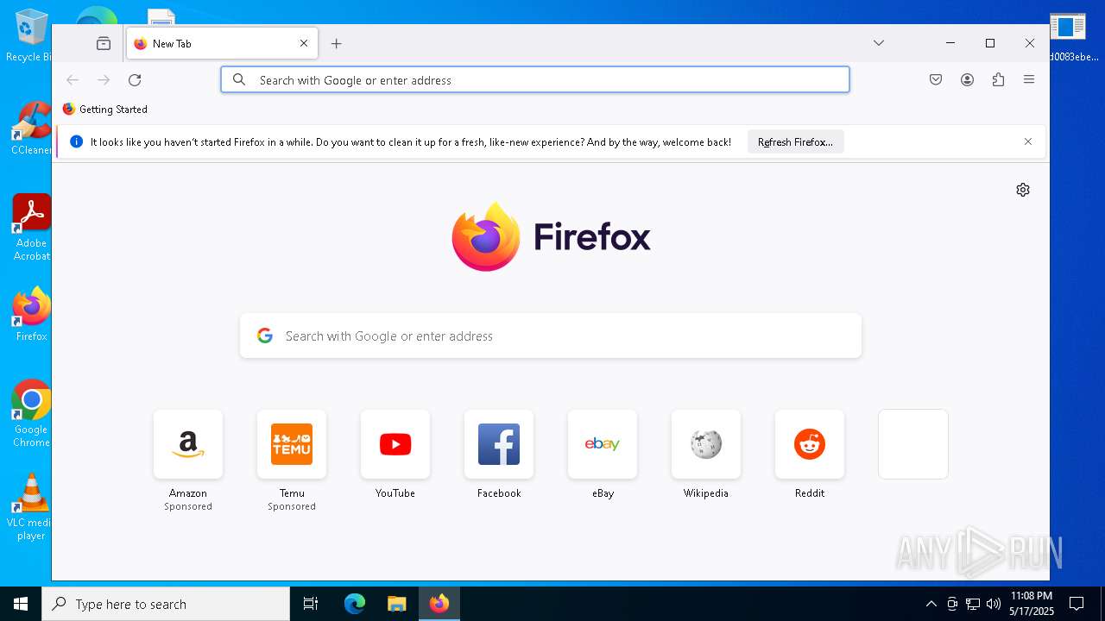The width and height of the screenshot is (1105, 621).
Task: Dismiss the welcome back notification bar
Action: (1028, 141)
